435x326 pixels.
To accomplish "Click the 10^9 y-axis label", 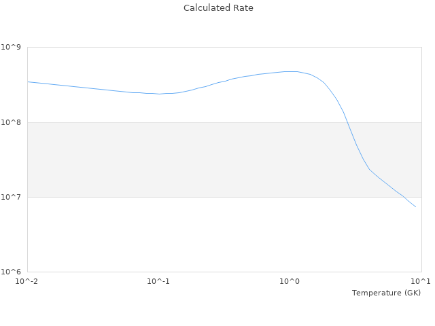I will (x=12, y=48).
